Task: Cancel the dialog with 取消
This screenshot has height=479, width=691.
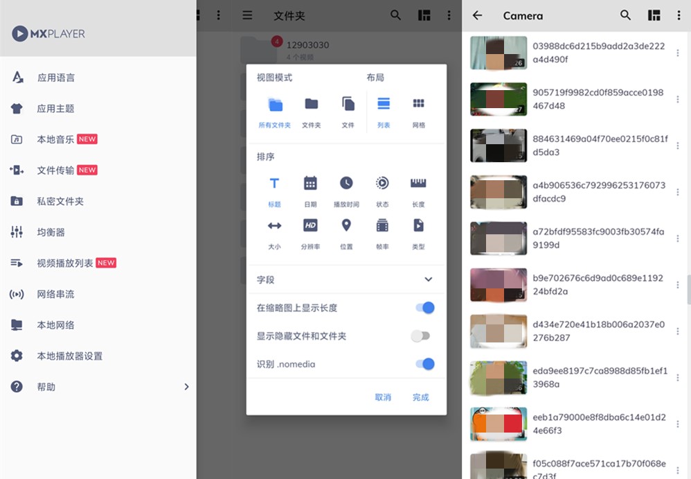Action: tap(384, 398)
